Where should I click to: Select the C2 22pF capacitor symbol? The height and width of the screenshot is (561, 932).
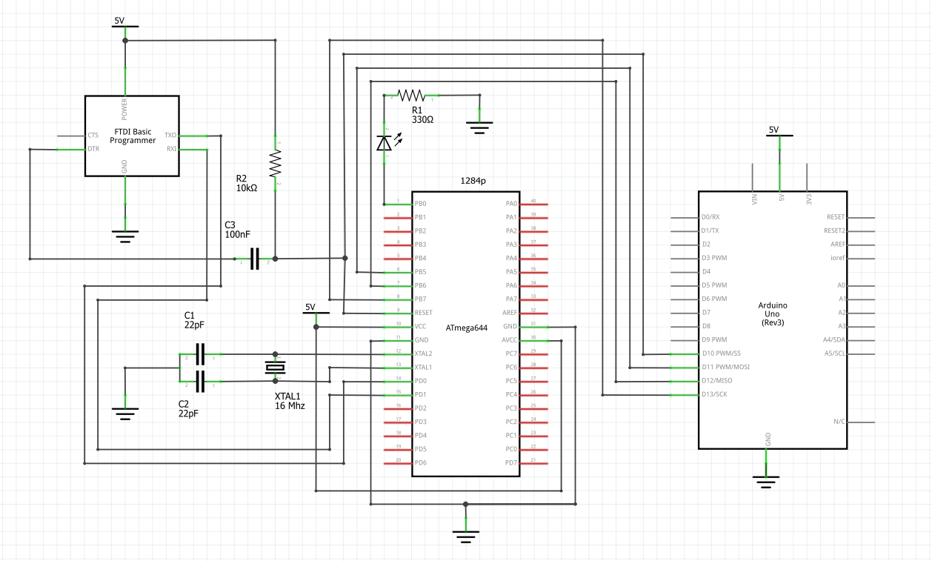click(x=199, y=382)
